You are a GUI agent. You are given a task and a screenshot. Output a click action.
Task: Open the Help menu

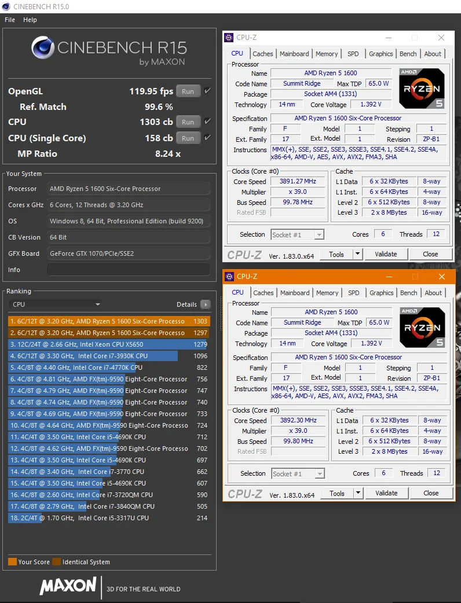(30, 20)
